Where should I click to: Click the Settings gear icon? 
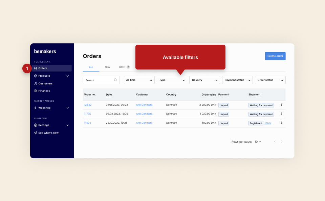[36, 125]
